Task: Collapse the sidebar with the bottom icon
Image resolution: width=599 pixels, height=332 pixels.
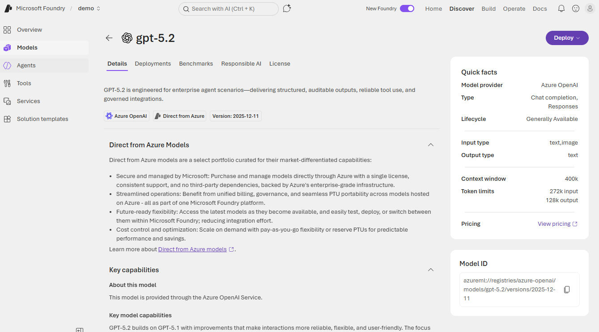Action: click(80, 330)
